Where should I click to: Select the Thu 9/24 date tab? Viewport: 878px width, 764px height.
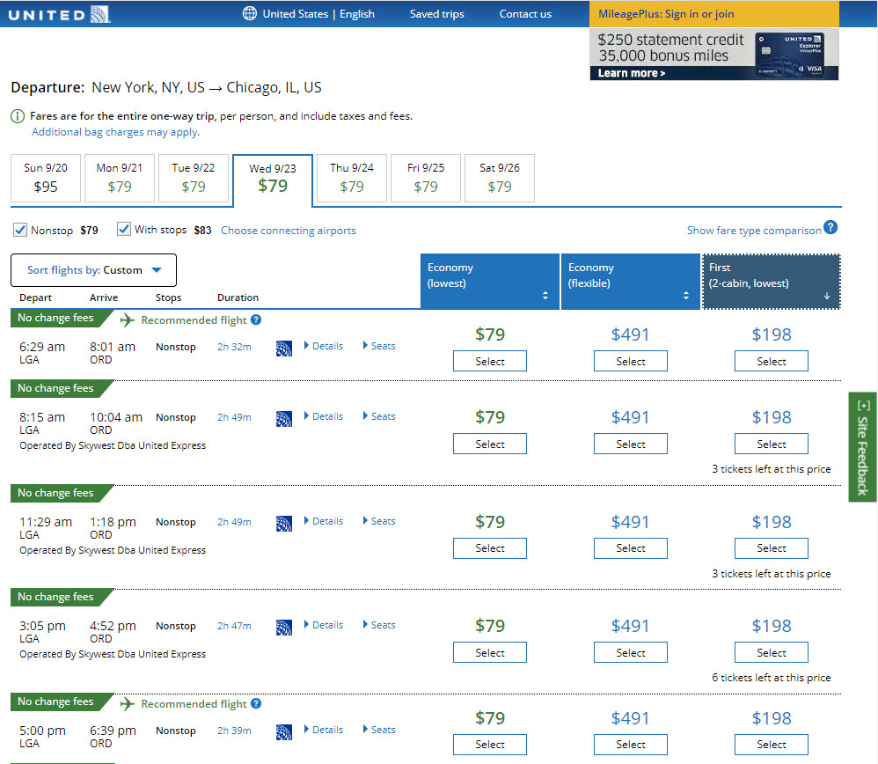[x=352, y=178]
